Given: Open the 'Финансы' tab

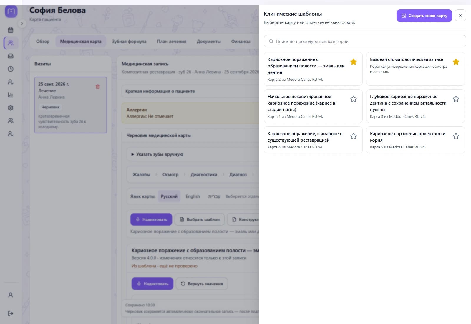Looking at the screenshot, I should (241, 42).
